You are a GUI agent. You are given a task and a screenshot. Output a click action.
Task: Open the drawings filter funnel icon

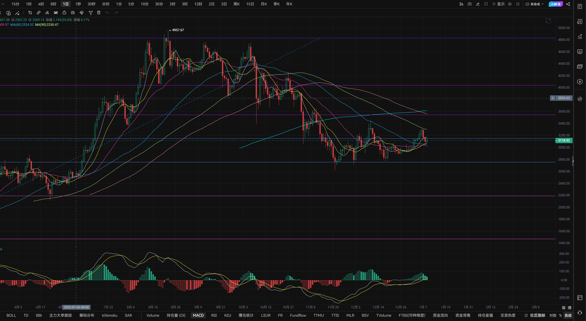91,13
